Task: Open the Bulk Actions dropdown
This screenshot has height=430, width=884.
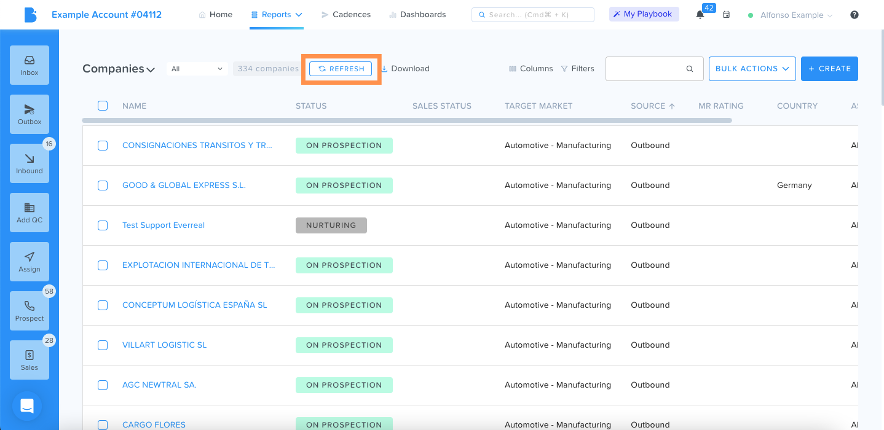Action: click(752, 69)
